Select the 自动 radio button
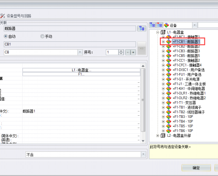 pyautogui.click(x=6, y=36)
